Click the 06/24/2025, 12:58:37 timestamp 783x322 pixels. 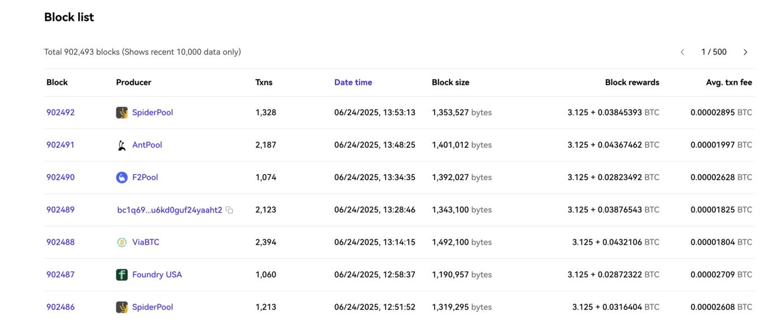(x=375, y=274)
